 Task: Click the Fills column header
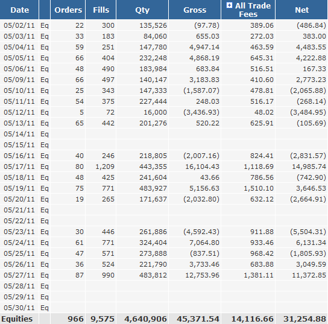tap(101, 10)
